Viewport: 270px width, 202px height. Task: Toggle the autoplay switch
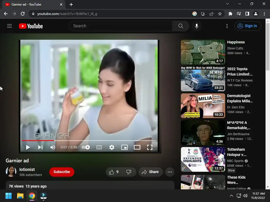coord(86,147)
